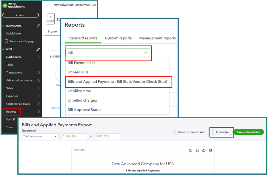Click the Customize button
Screen dimensions: 269x176
222,132
